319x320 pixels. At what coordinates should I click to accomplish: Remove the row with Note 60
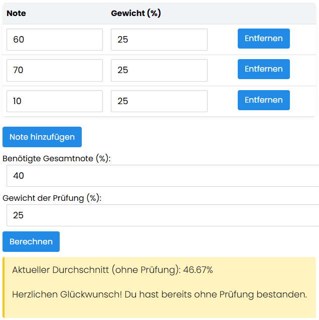[263, 39]
